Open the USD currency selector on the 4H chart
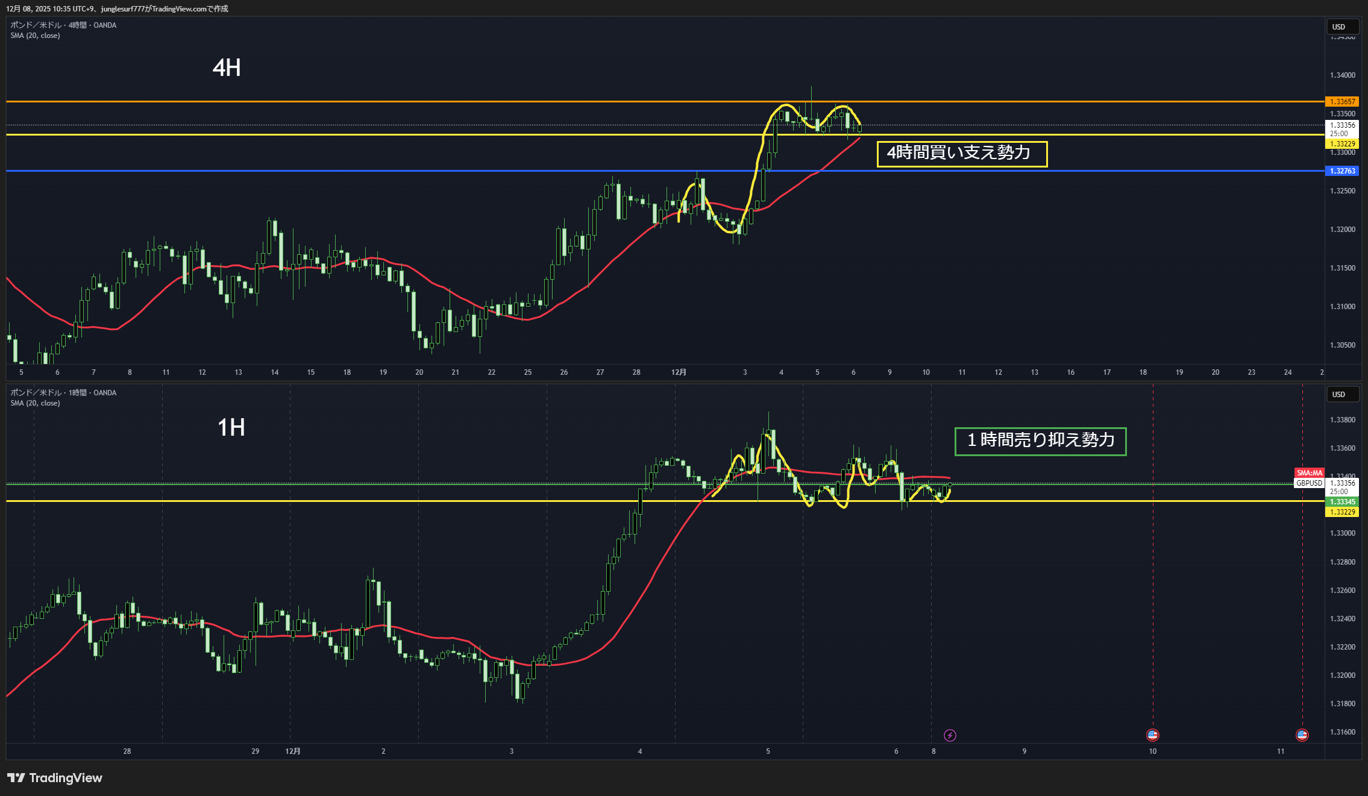Viewport: 1368px width, 796px height. [x=1342, y=27]
